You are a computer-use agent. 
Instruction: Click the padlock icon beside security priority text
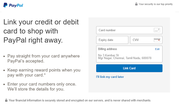click(136, 4)
